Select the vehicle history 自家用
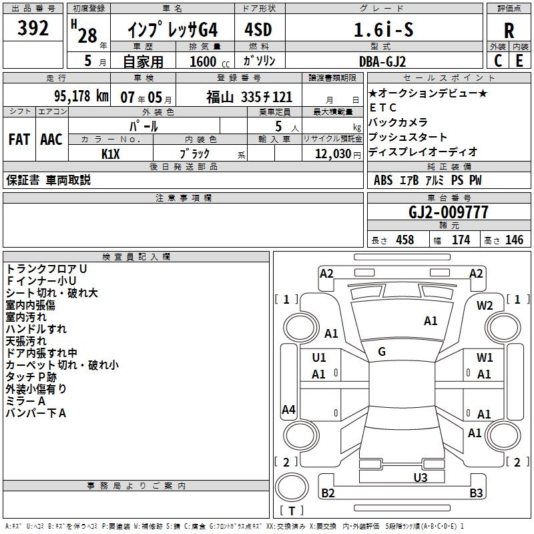This screenshot has width=534, height=534. (143, 61)
